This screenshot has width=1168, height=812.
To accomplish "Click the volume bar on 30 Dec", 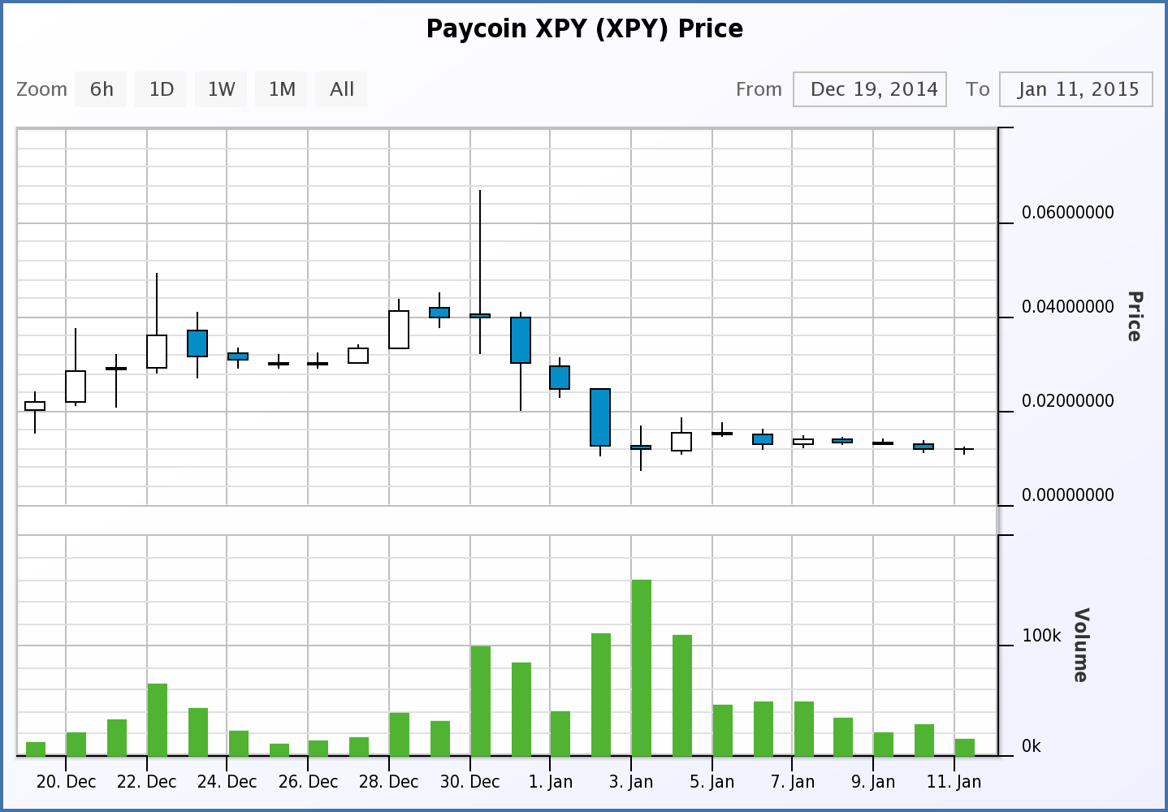I will click(x=481, y=701).
